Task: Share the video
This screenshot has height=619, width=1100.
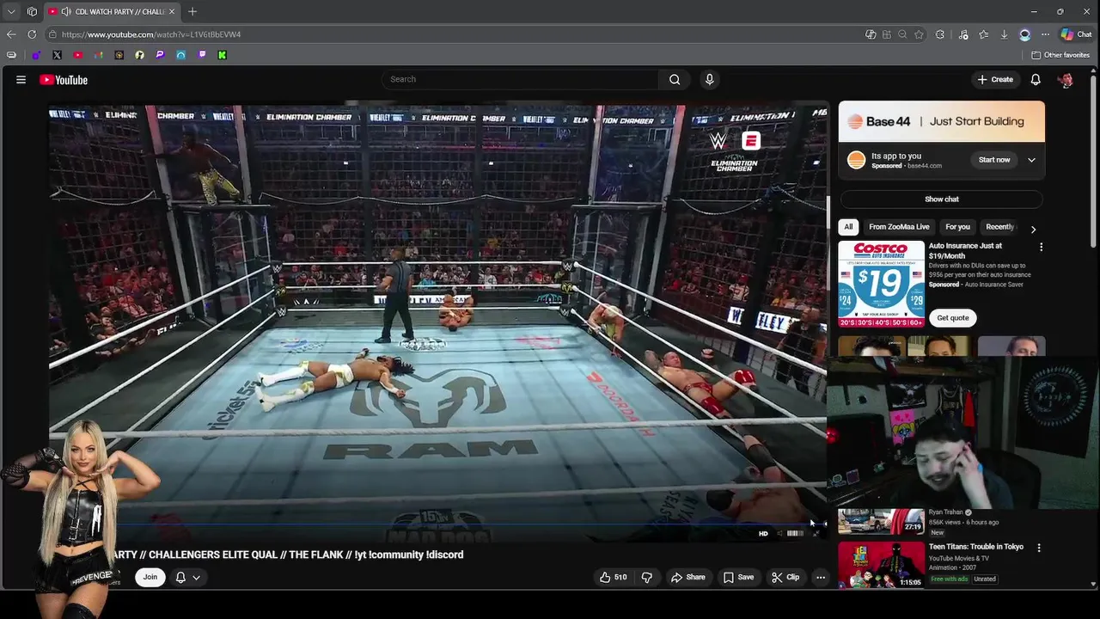Action: point(687,577)
